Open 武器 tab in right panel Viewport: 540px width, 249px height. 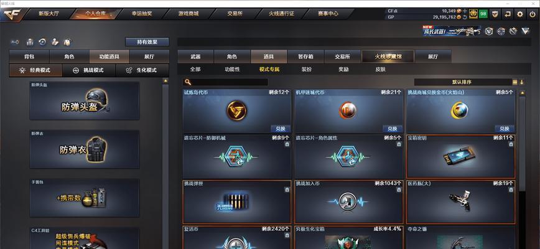point(195,57)
